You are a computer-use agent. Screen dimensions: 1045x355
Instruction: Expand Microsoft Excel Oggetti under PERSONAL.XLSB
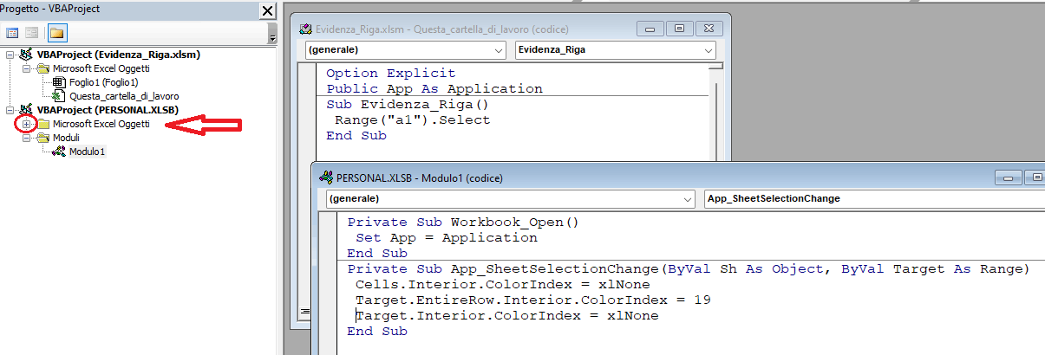click(26, 124)
